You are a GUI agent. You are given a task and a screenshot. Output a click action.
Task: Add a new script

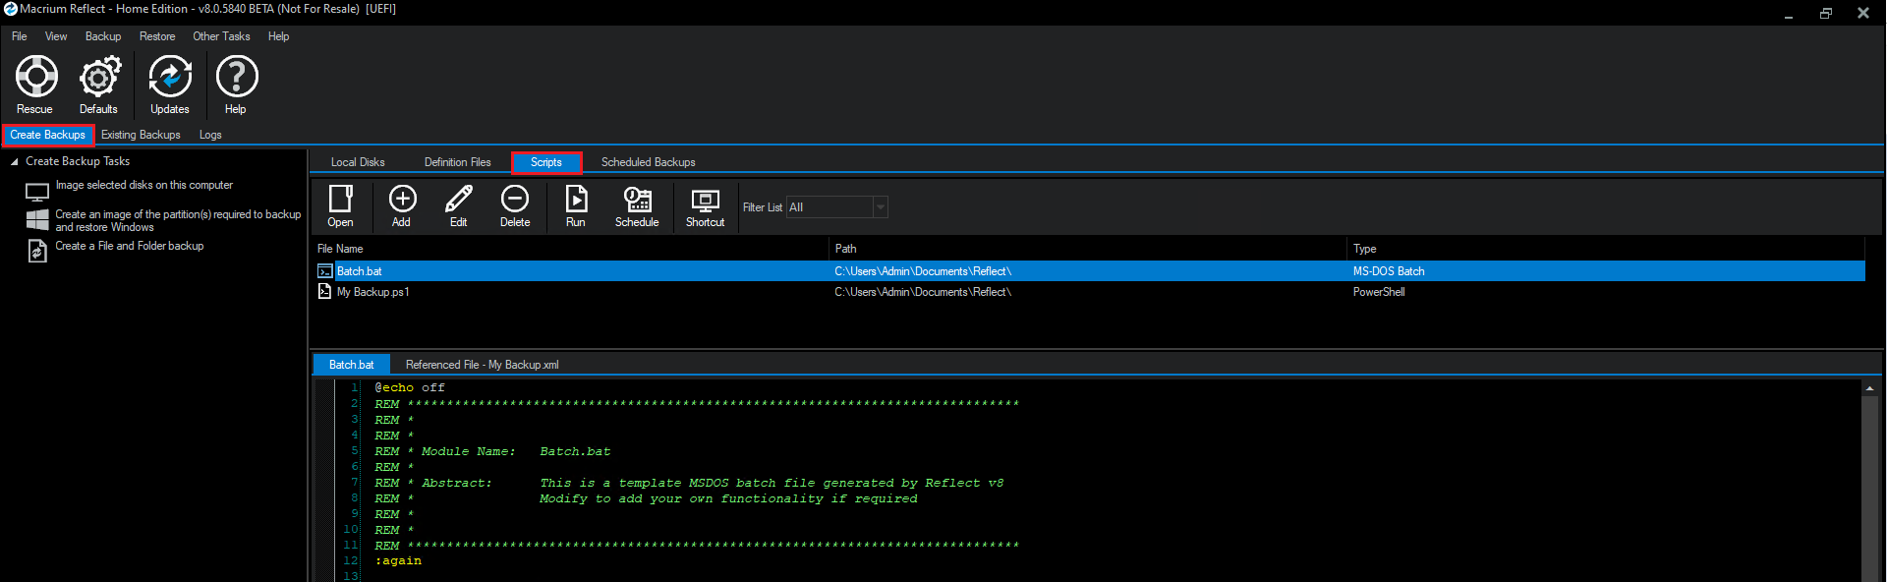(x=402, y=206)
